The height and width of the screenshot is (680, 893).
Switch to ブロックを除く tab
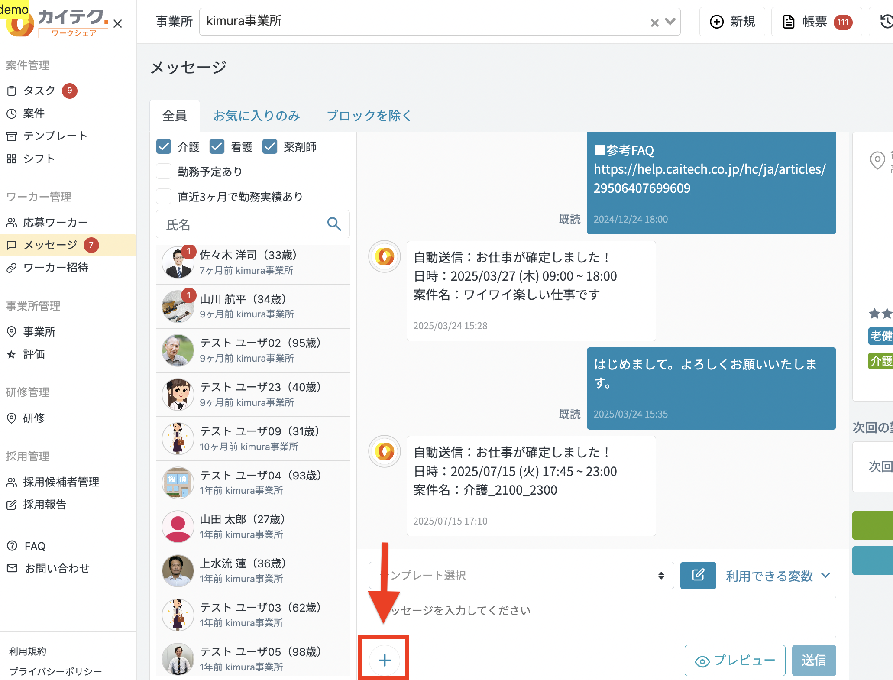point(369,116)
